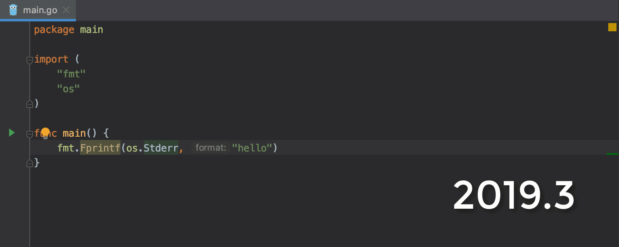Collapse the import block fold marker
Screen dimensions: 619x247
(29, 60)
